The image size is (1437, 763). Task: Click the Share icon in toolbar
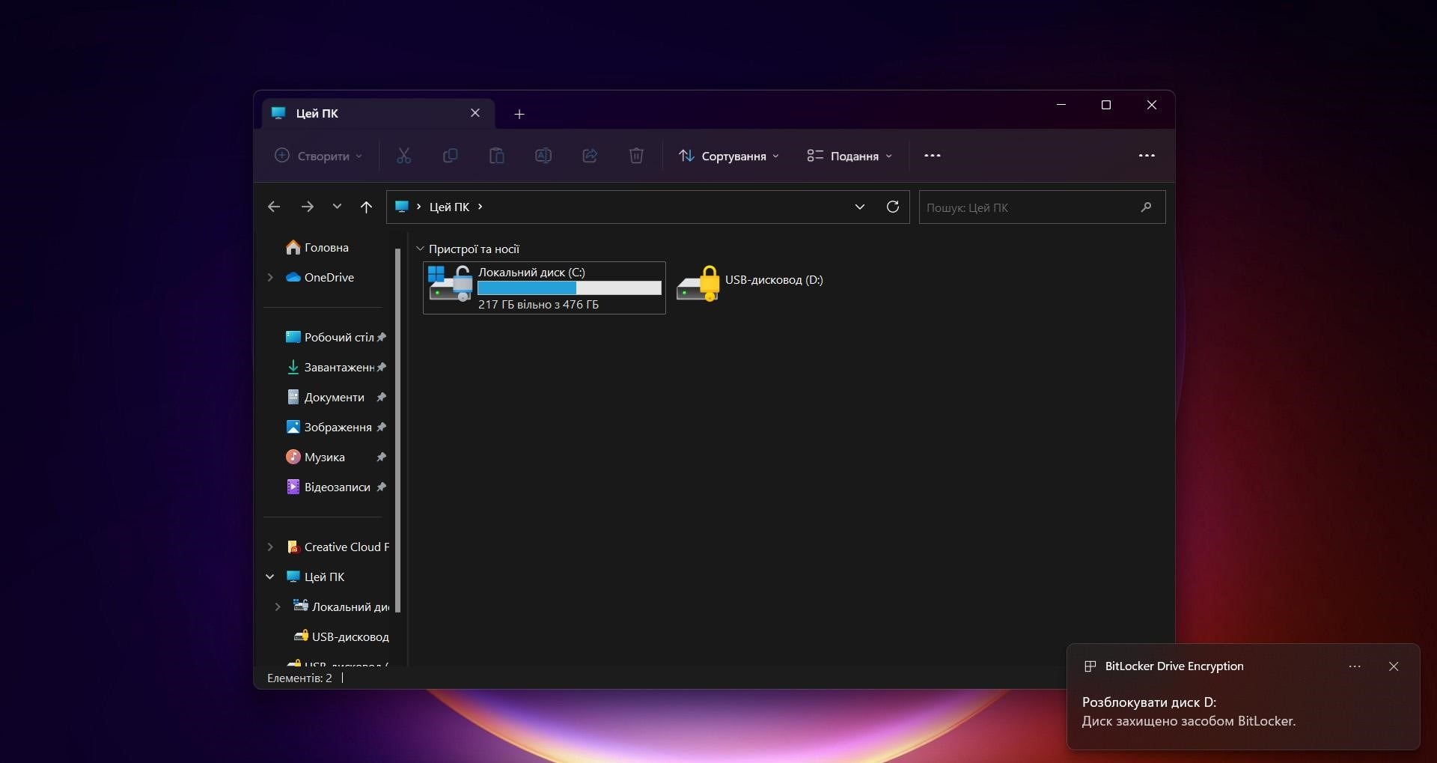point(590,156)
